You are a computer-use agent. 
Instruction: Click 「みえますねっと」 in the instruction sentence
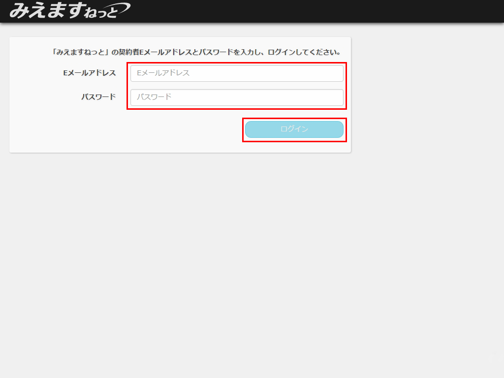81,52
